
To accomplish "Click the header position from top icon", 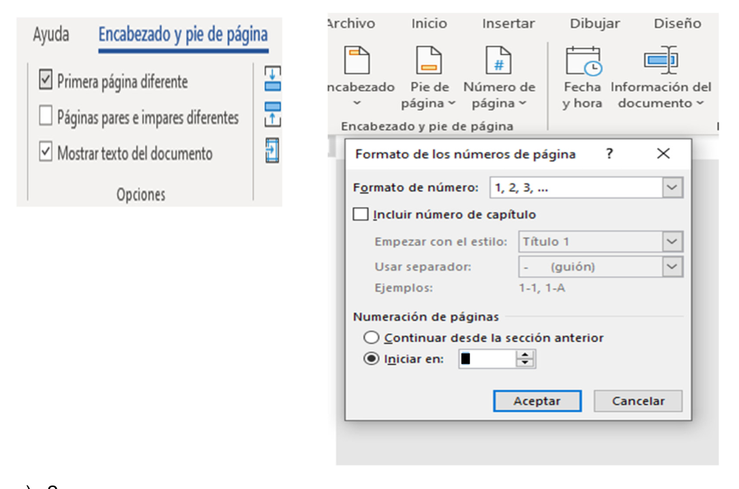I will (272, 79).
